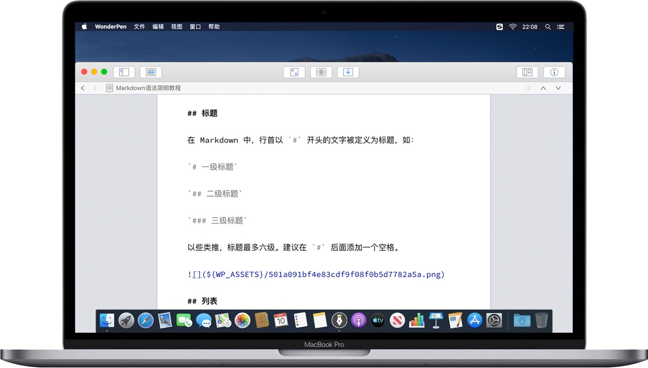Click the export/download icon in the toolbar
648x368 pixels.
coord(348,71)
